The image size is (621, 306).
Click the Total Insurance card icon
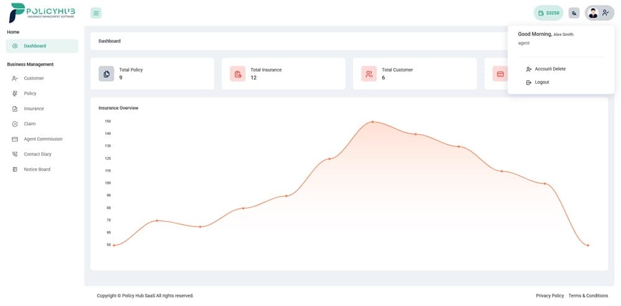[x=238, y=74]
